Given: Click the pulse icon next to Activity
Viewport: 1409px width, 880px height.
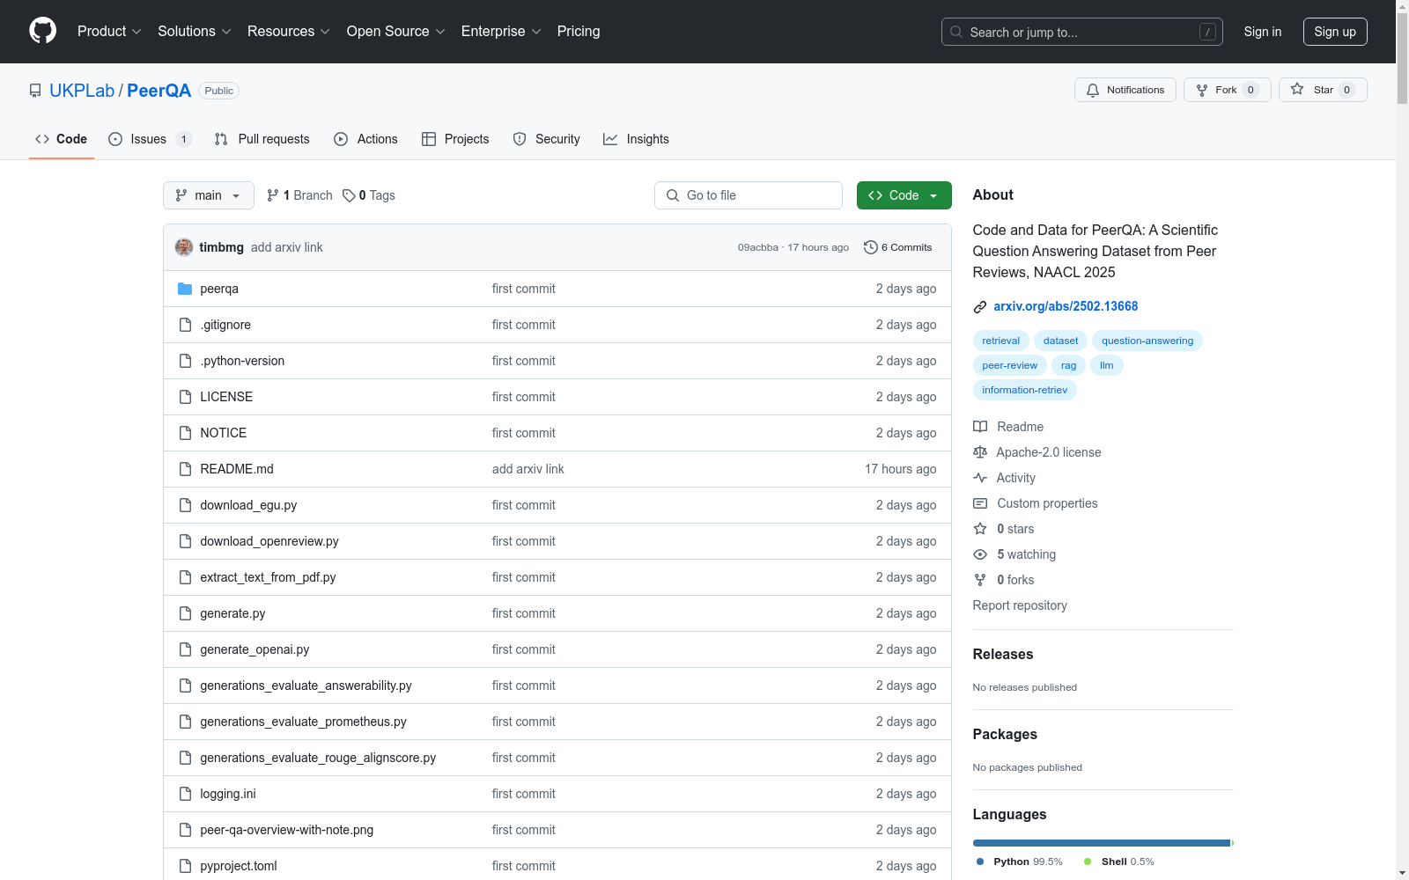Looking at the screenshot, I should (x=980, y=478).
